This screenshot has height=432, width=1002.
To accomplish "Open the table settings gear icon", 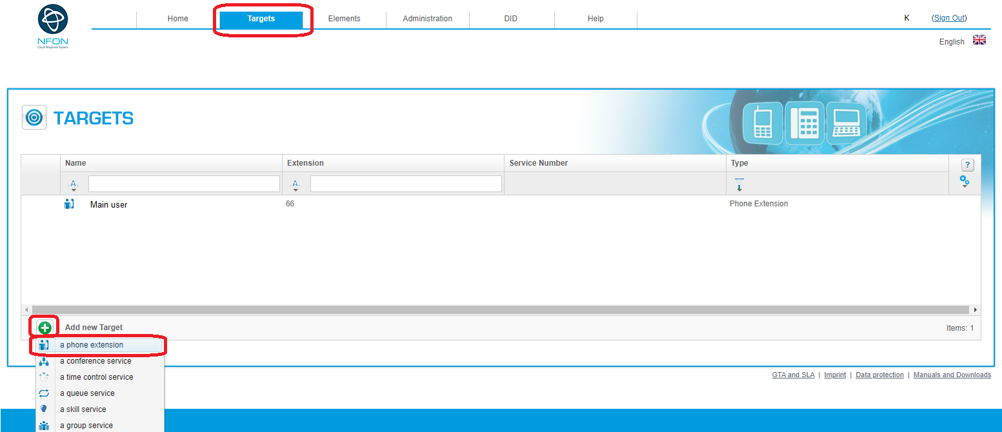I will pyautogui.click(x=965, y=181).
